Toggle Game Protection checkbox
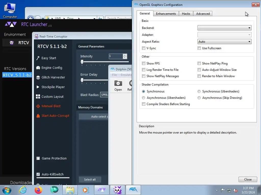261x195 pixels. pyautogui.click(x=38, y=158)
